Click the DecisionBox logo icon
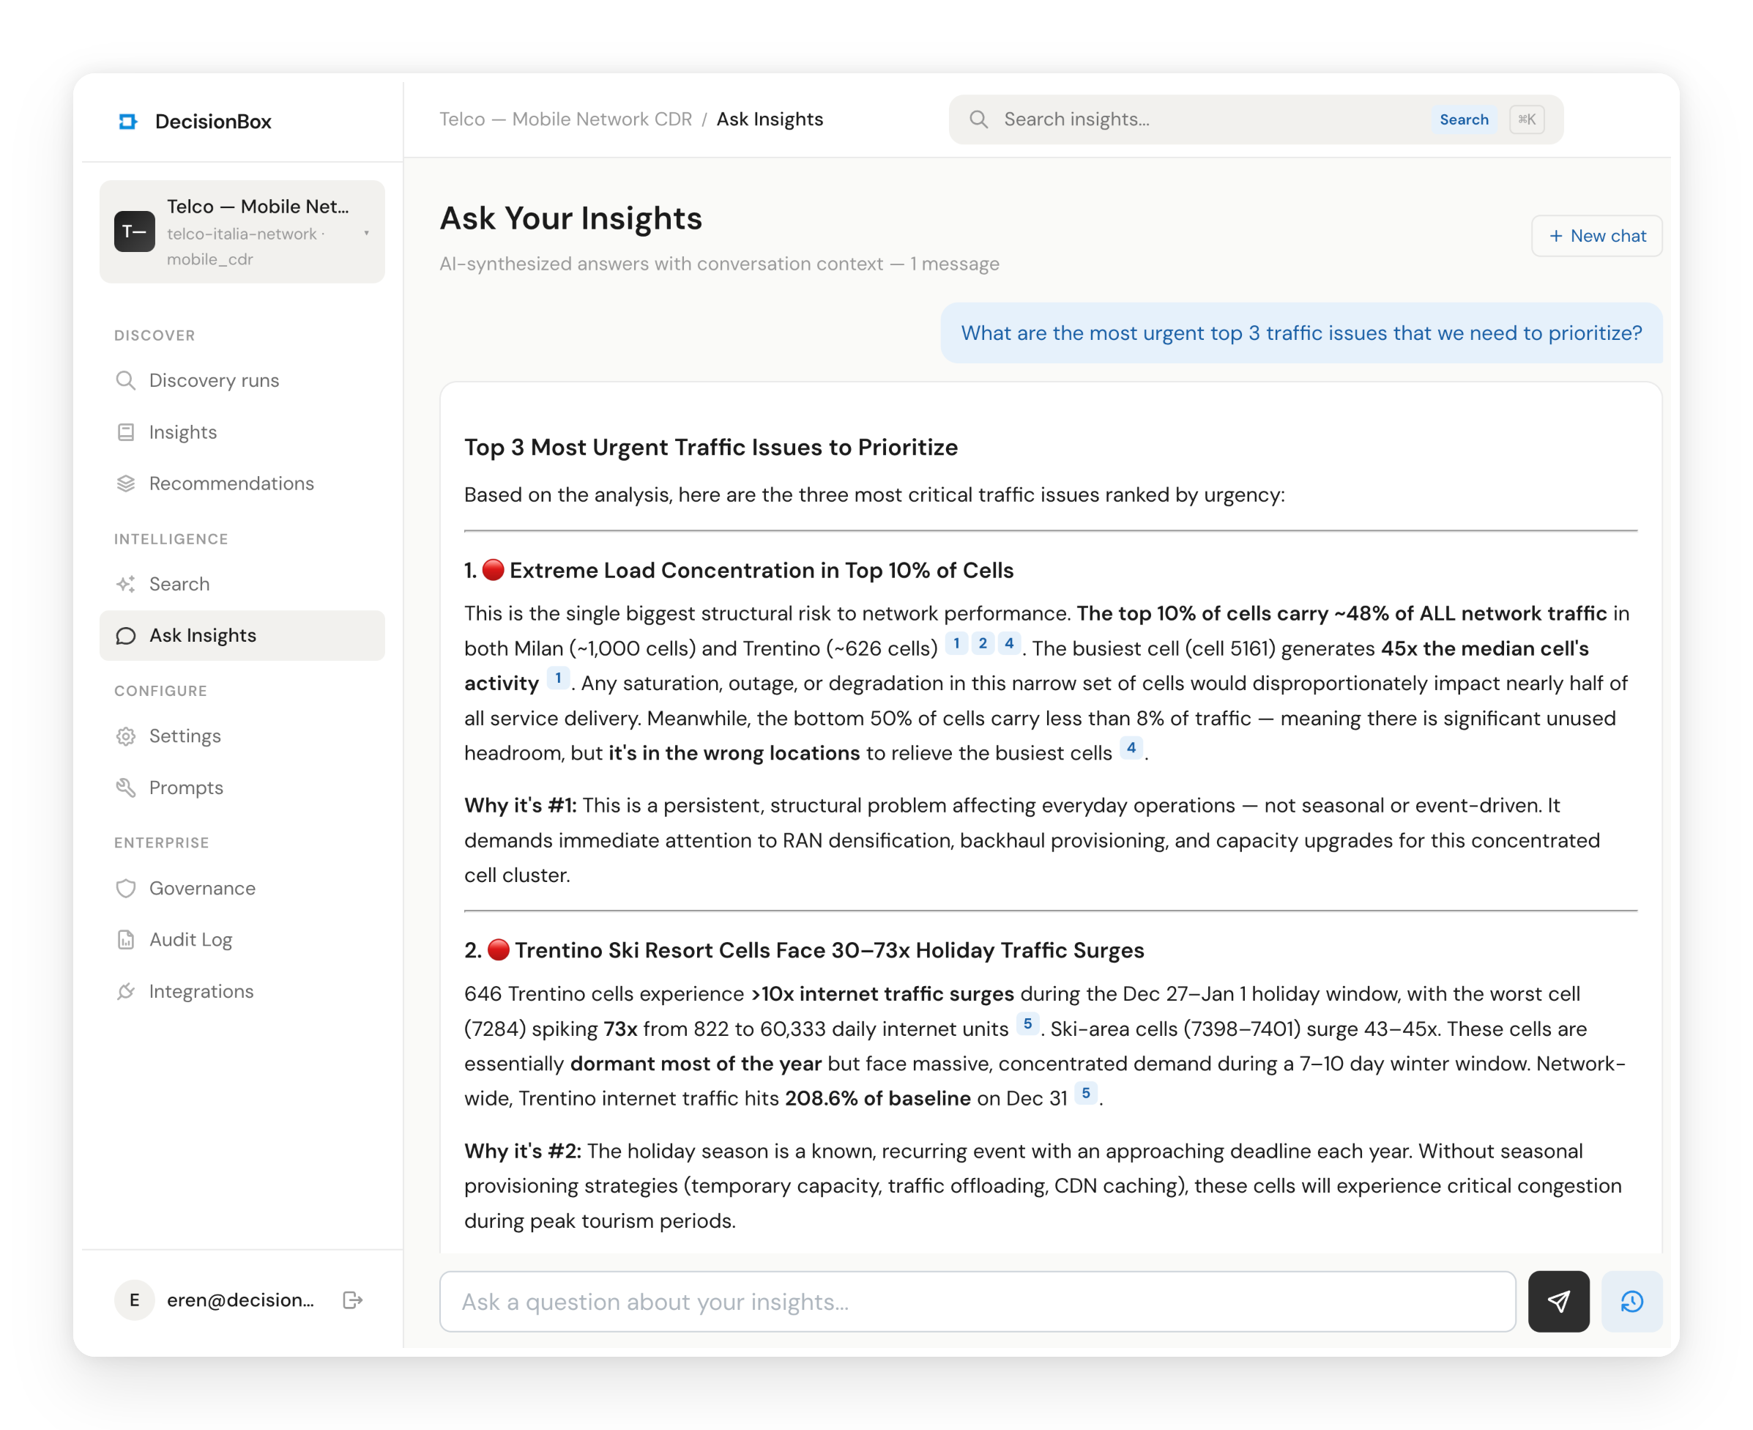Screen dimensions: 1753x1430 click(x=127, y=121)
